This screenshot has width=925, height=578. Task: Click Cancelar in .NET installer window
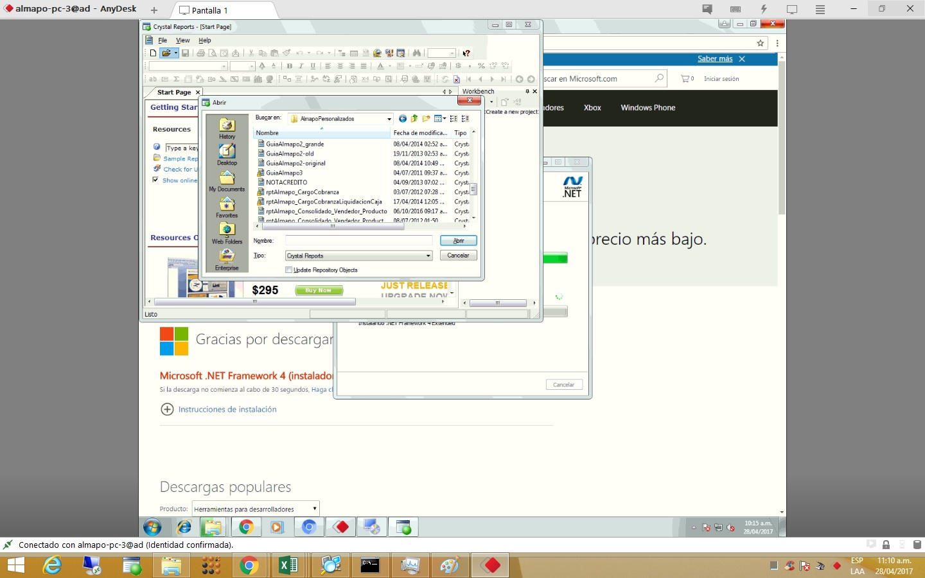pyautogui.click(x=564, y=385)
